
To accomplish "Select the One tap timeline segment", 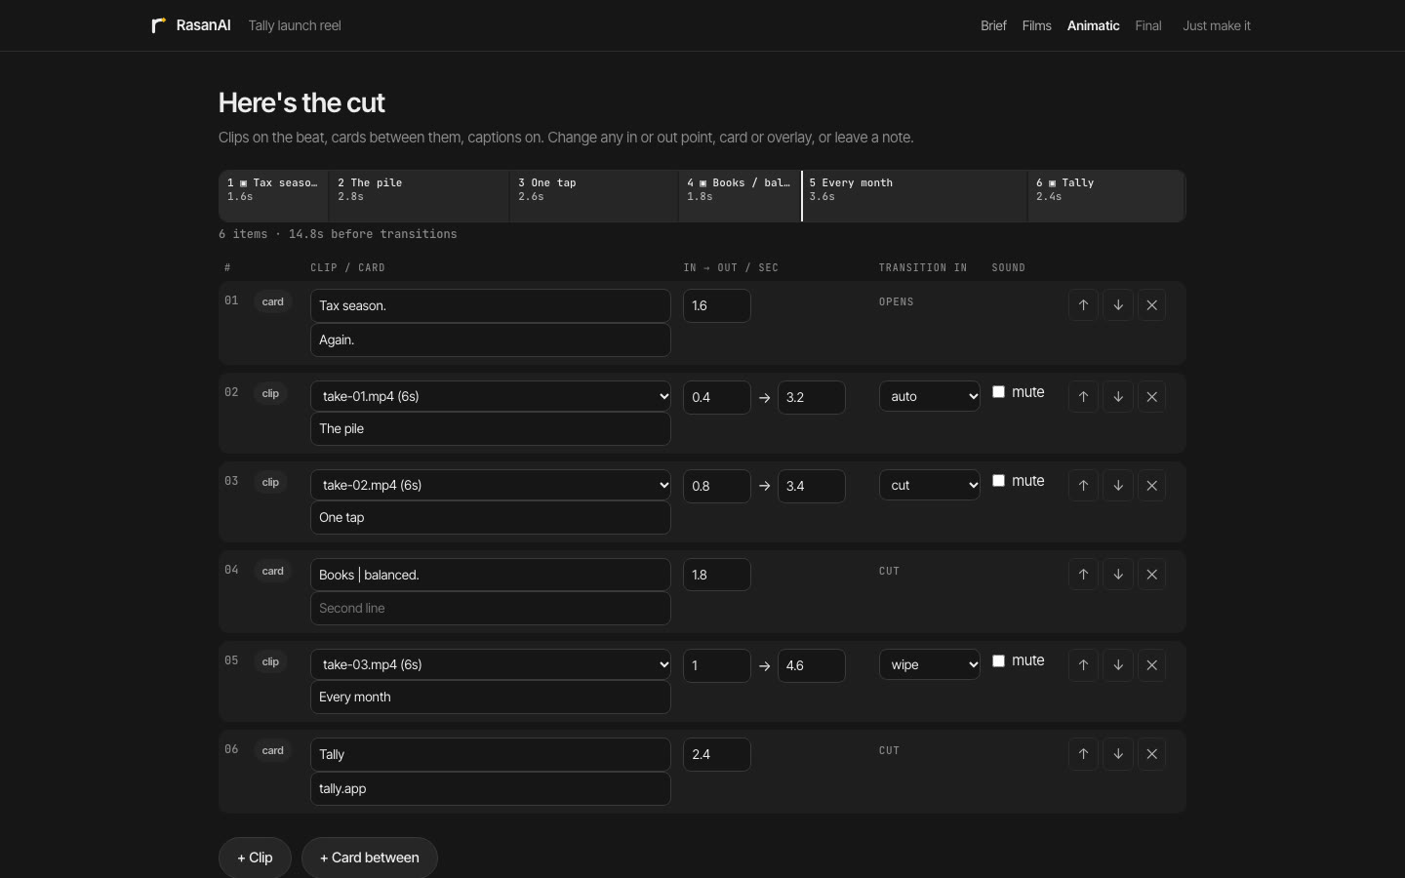I will coord(593,196).
